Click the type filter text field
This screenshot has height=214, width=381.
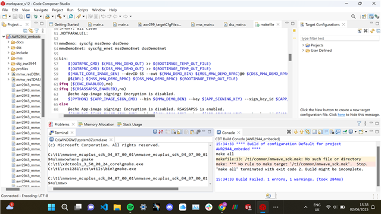coord(339,38)
